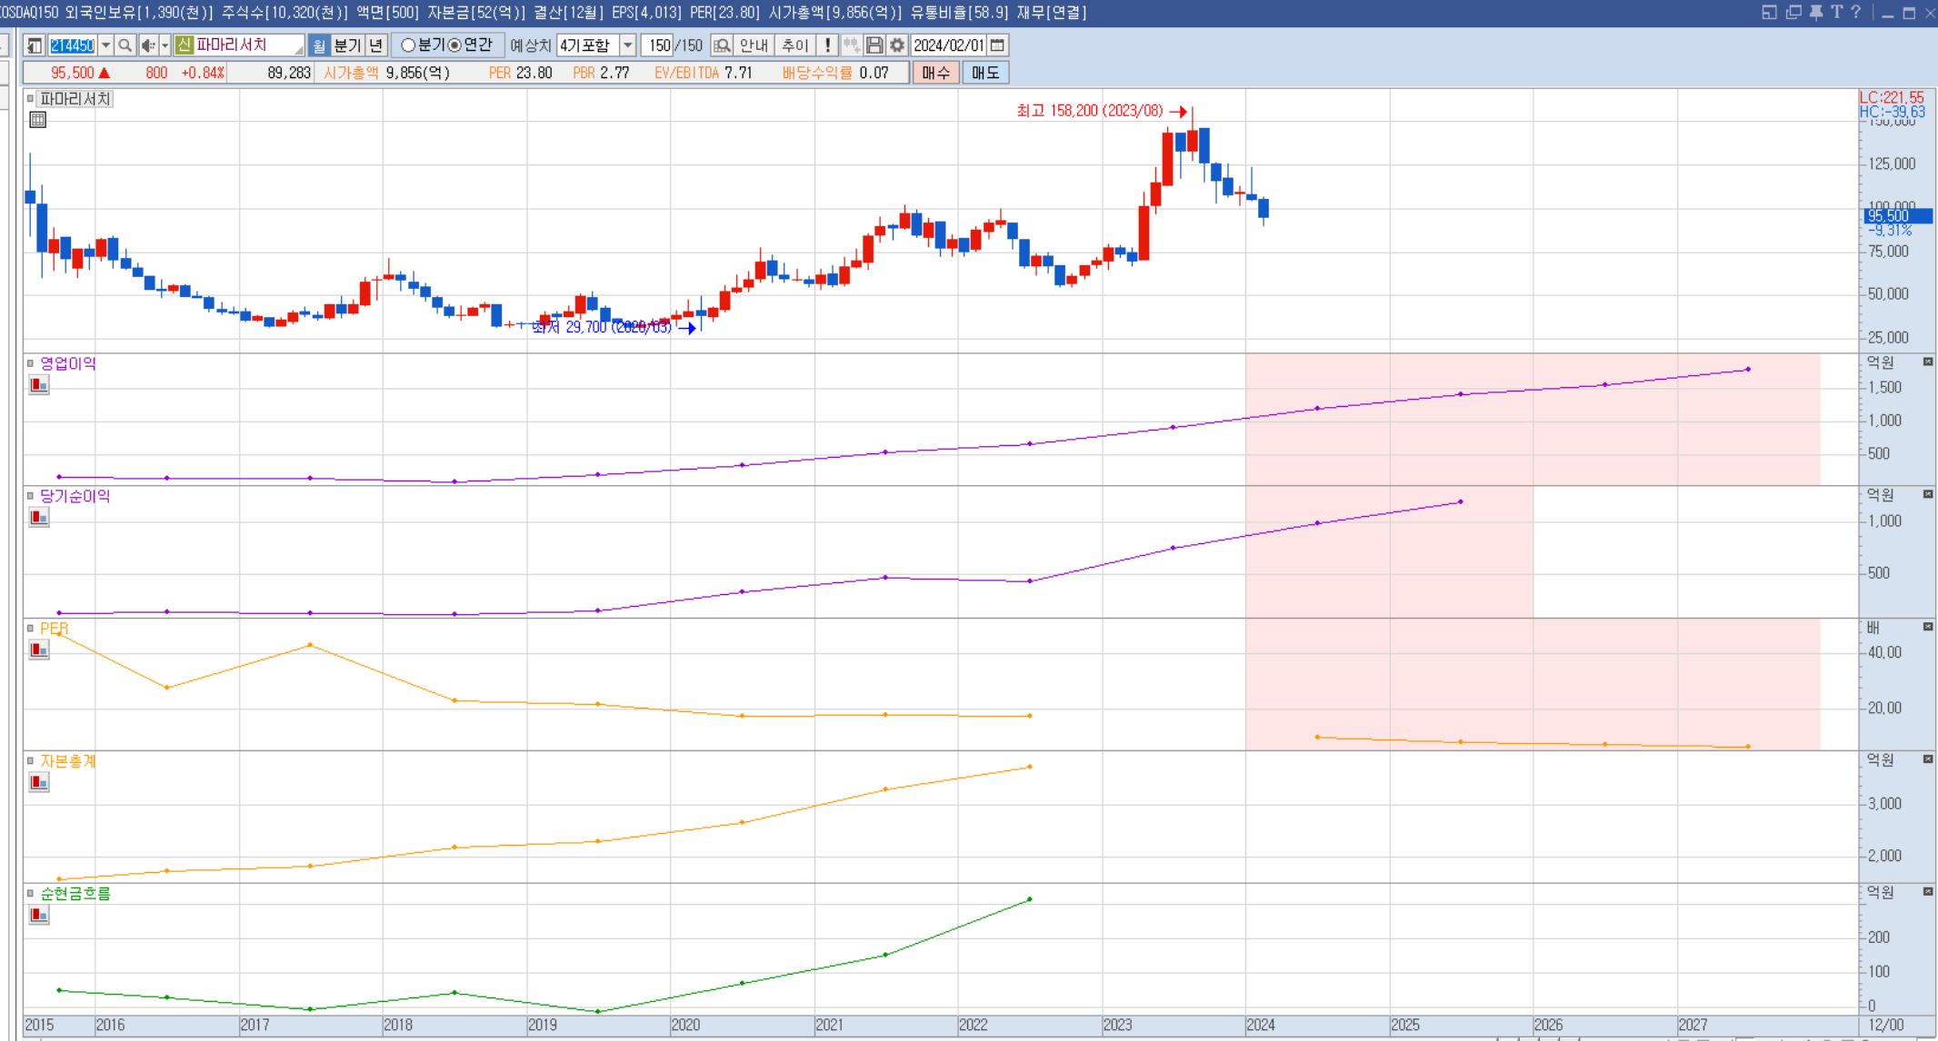Image resolution: width=1938 pixels, height=1041 pixels.
Task: Switch to the 월 period tab
Action: pyautogui.click(x=319, y=45)
